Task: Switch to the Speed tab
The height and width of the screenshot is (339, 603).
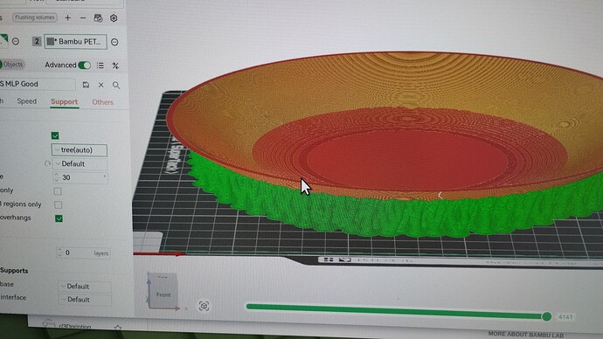Action: point(27,101)
